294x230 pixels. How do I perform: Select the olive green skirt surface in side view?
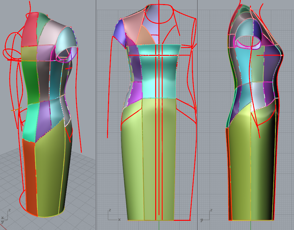point(250,165)
